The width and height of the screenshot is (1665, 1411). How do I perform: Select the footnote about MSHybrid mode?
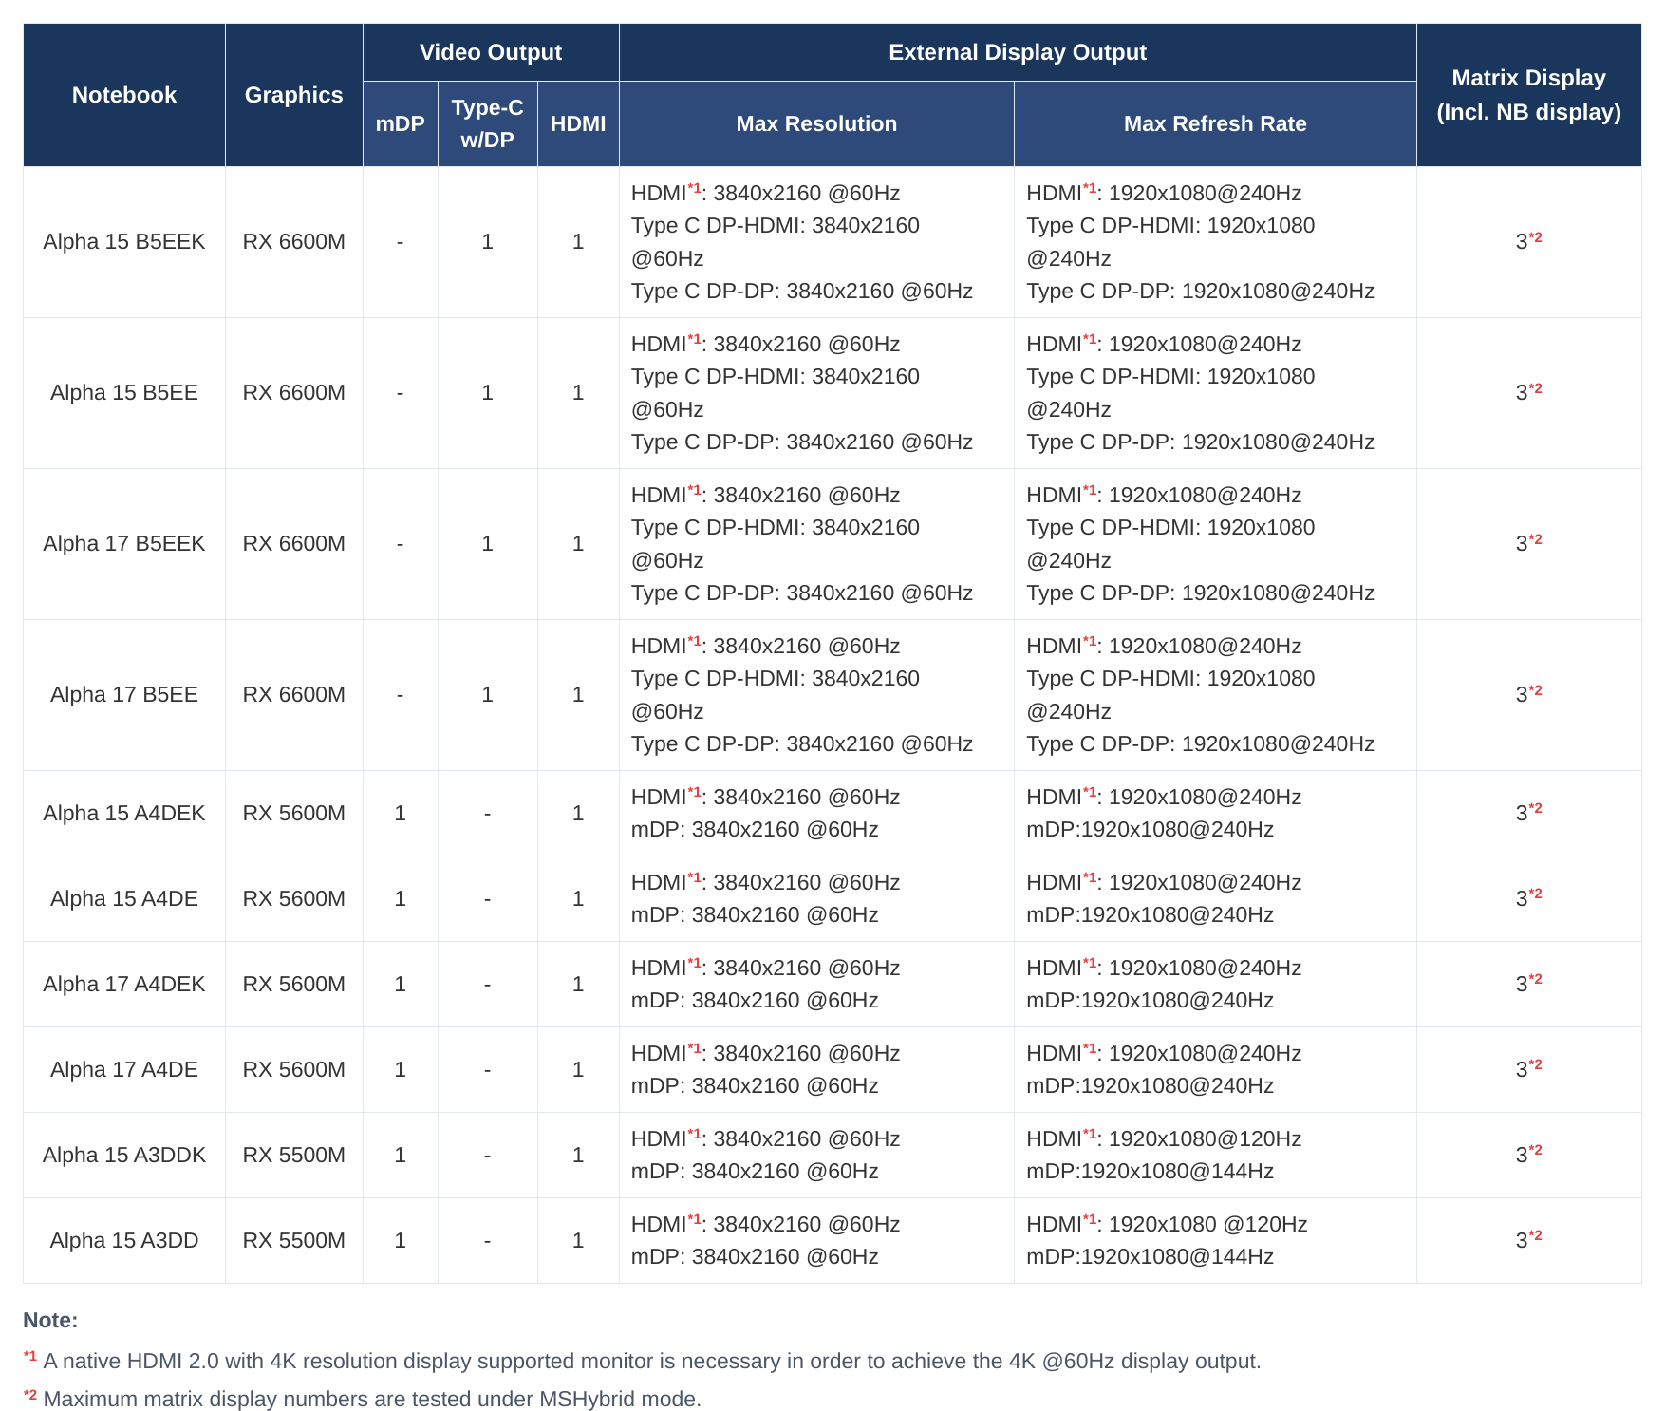(x=363, y=1399)
